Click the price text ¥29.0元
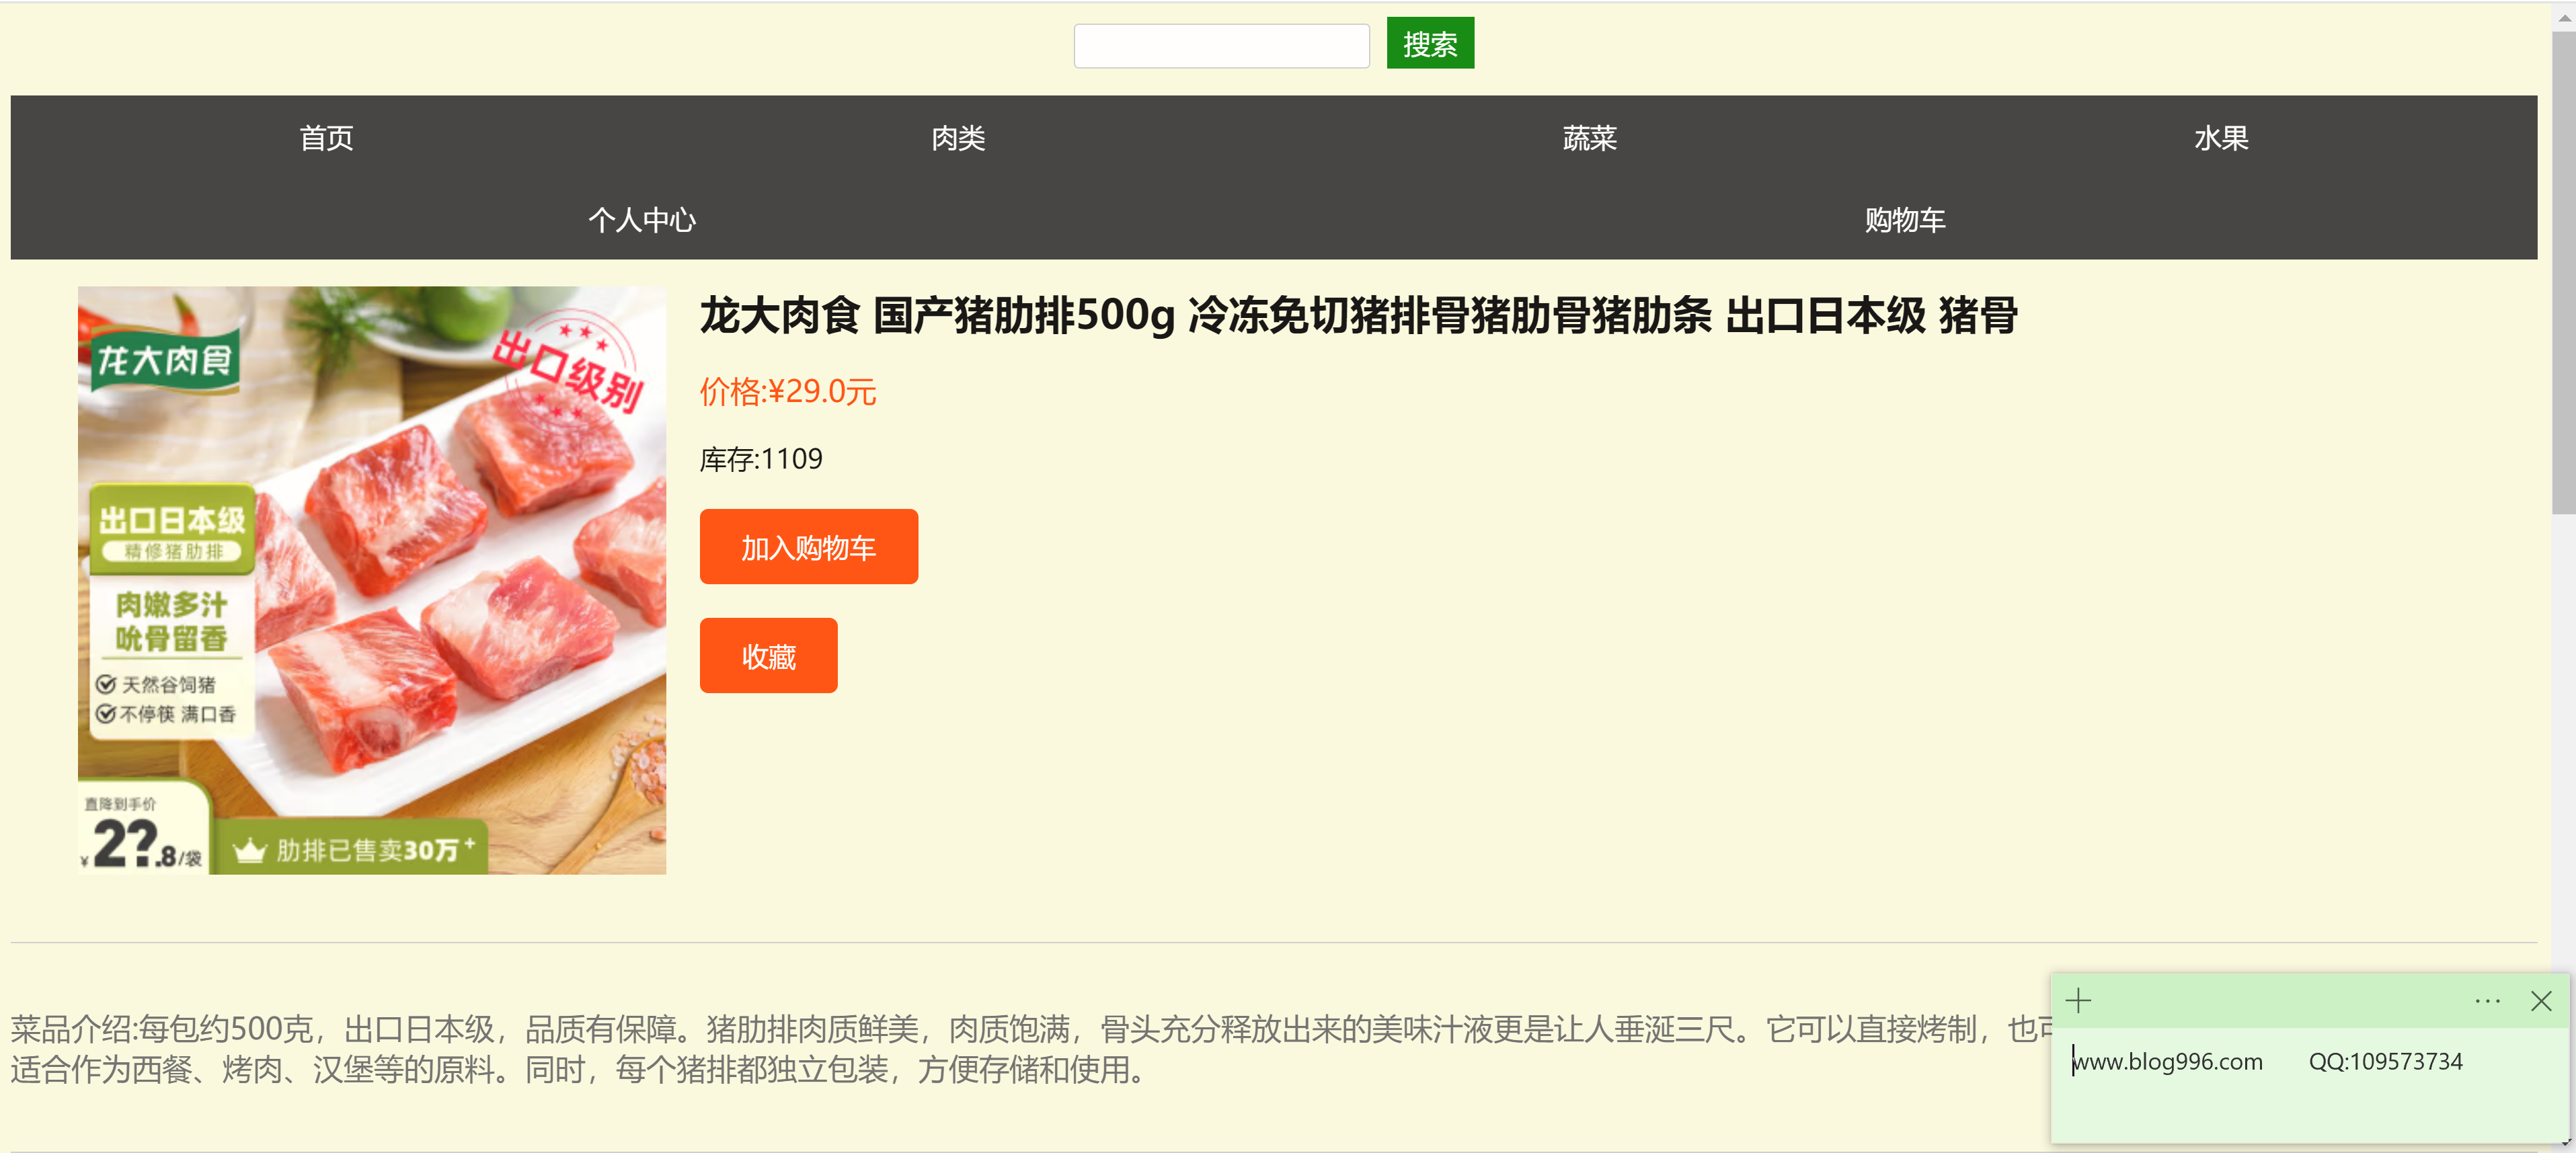This screenshot has width=2576, height=1153. (x=788, y=391)
